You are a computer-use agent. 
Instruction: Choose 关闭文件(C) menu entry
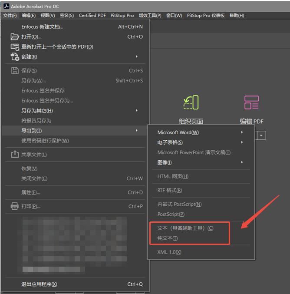pyautogui.click(x=75, y=178)
